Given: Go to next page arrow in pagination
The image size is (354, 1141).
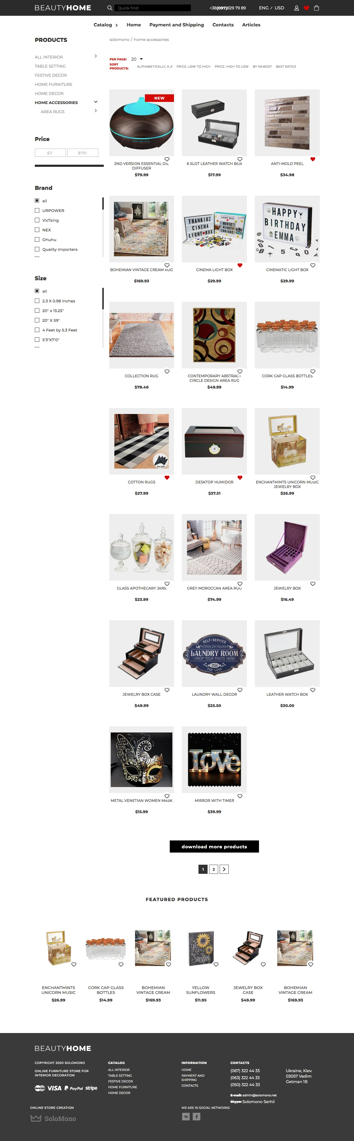Looking at the screenshot, I should 224,869.
